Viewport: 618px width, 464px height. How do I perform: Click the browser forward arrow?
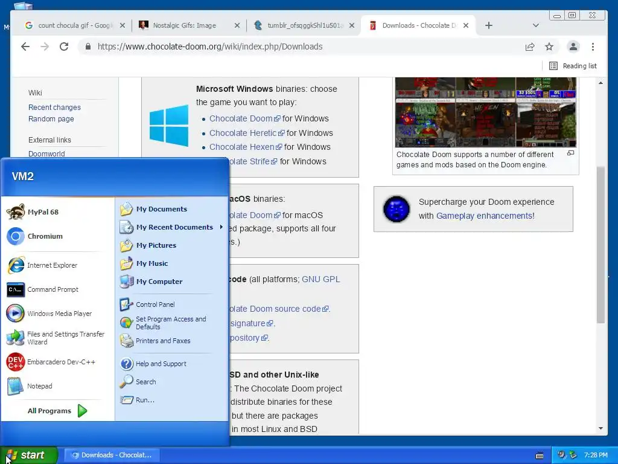(45, 47)
